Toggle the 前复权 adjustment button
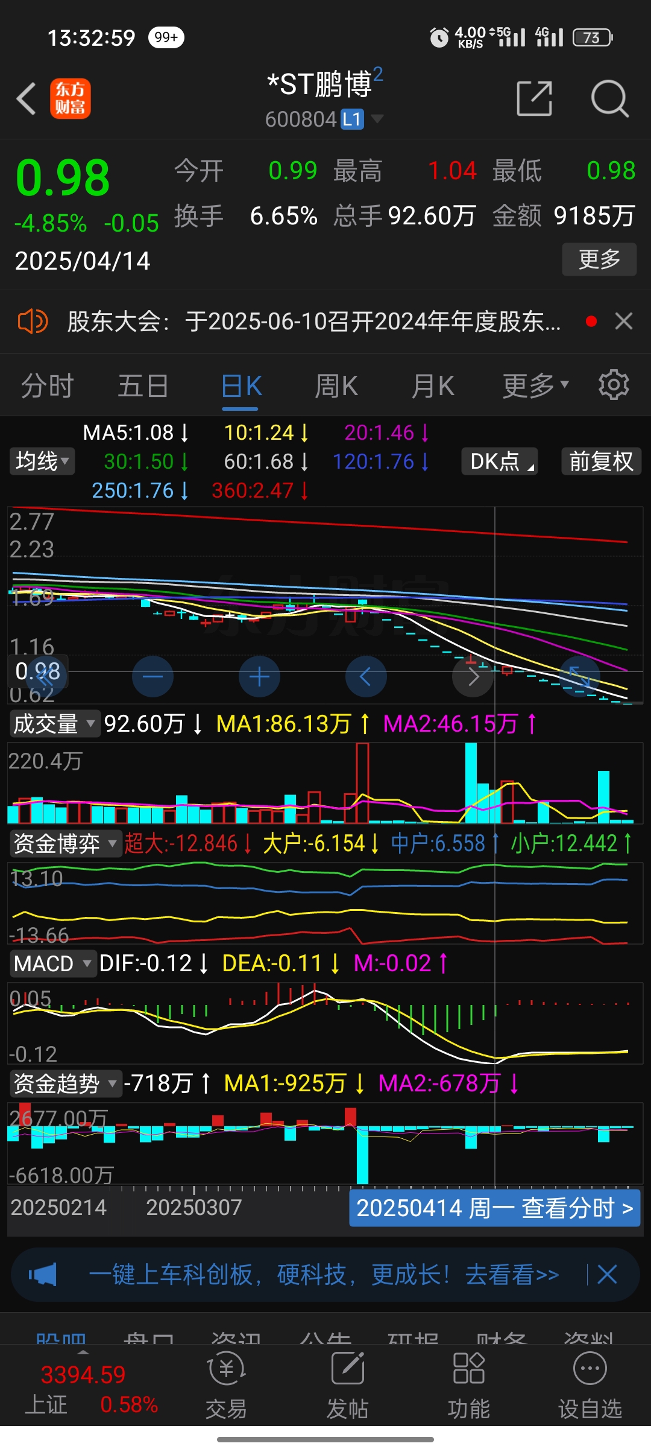The image size is (651, 1455). (x=602, y=461)
